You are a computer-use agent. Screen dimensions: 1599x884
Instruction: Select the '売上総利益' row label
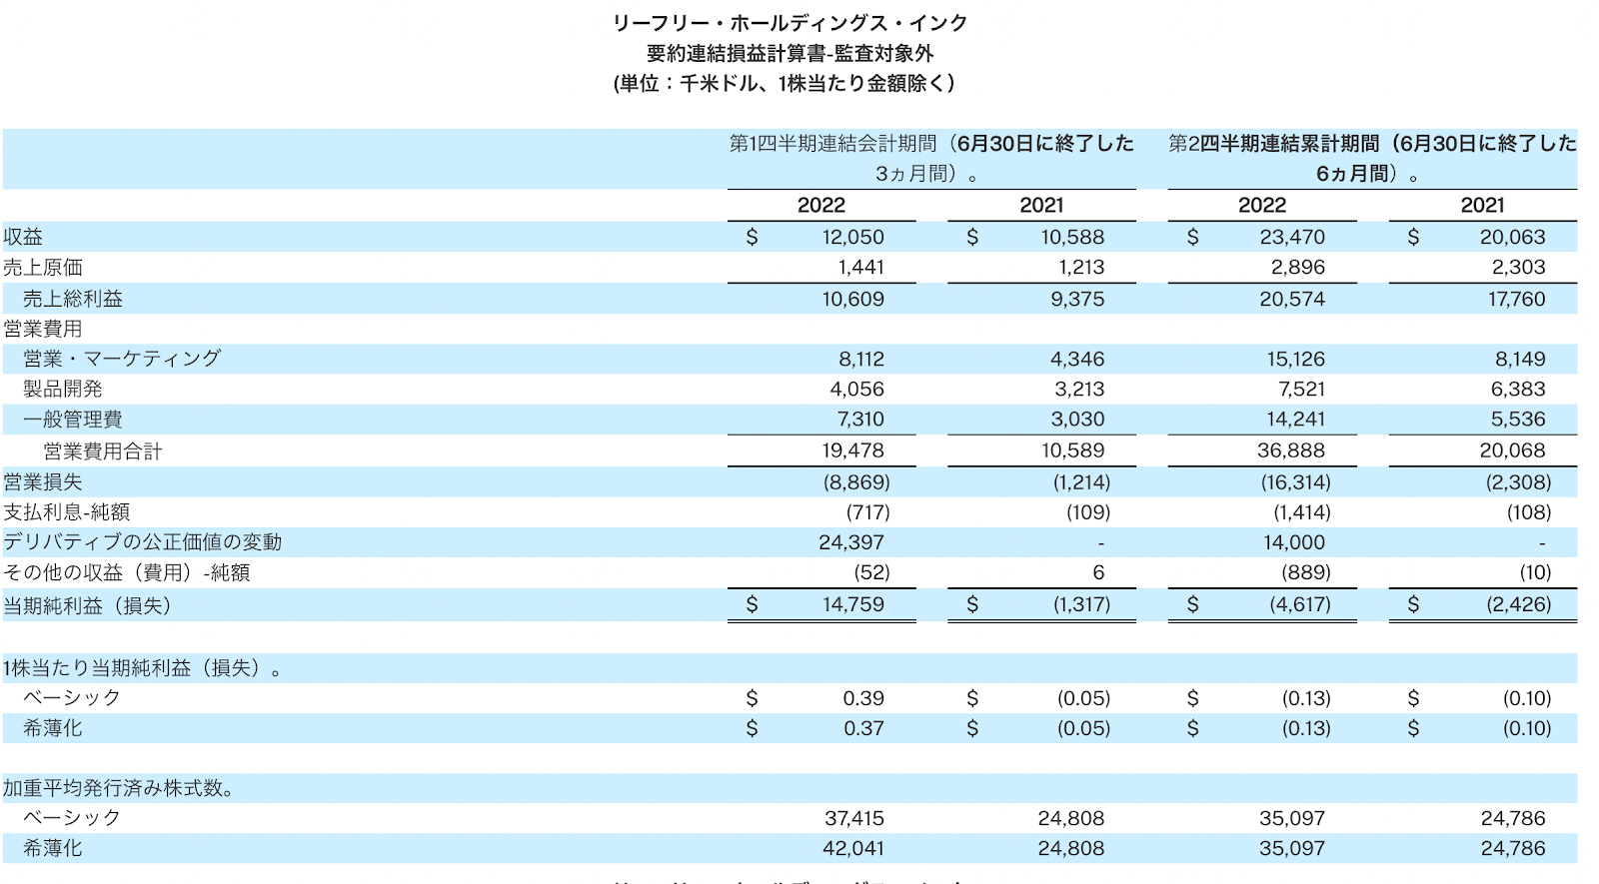73,299
